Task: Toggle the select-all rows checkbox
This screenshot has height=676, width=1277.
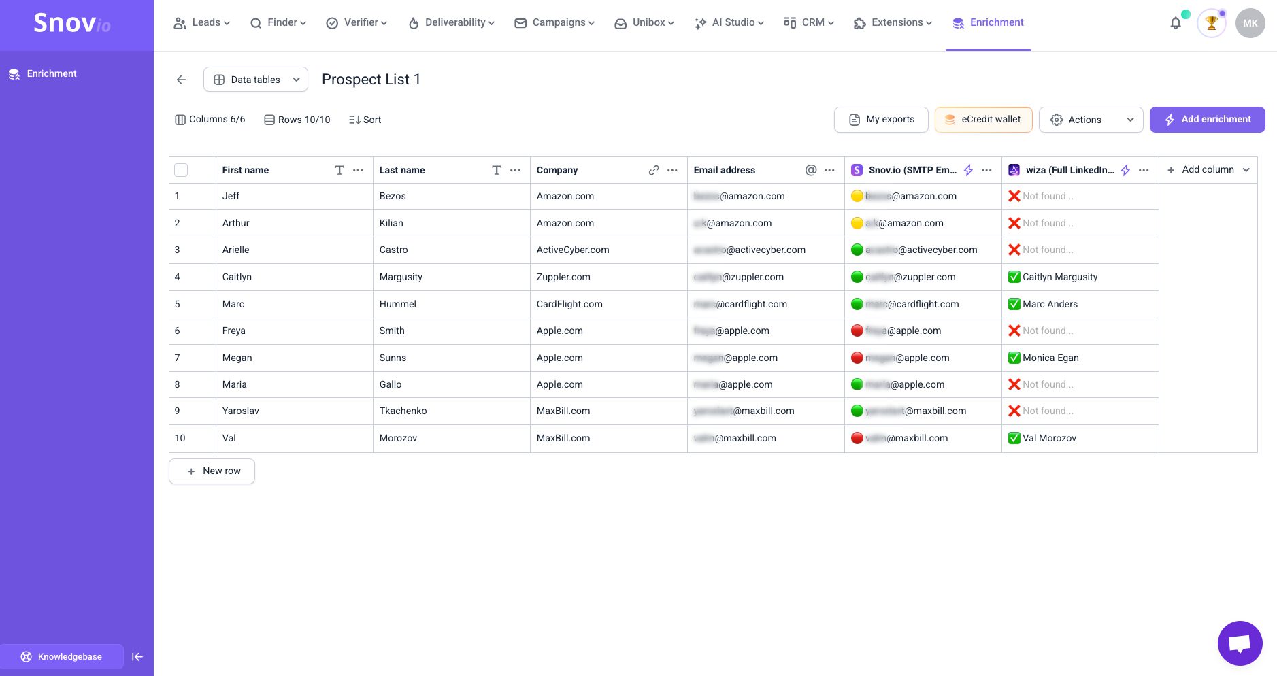Action: click(181, 170)
